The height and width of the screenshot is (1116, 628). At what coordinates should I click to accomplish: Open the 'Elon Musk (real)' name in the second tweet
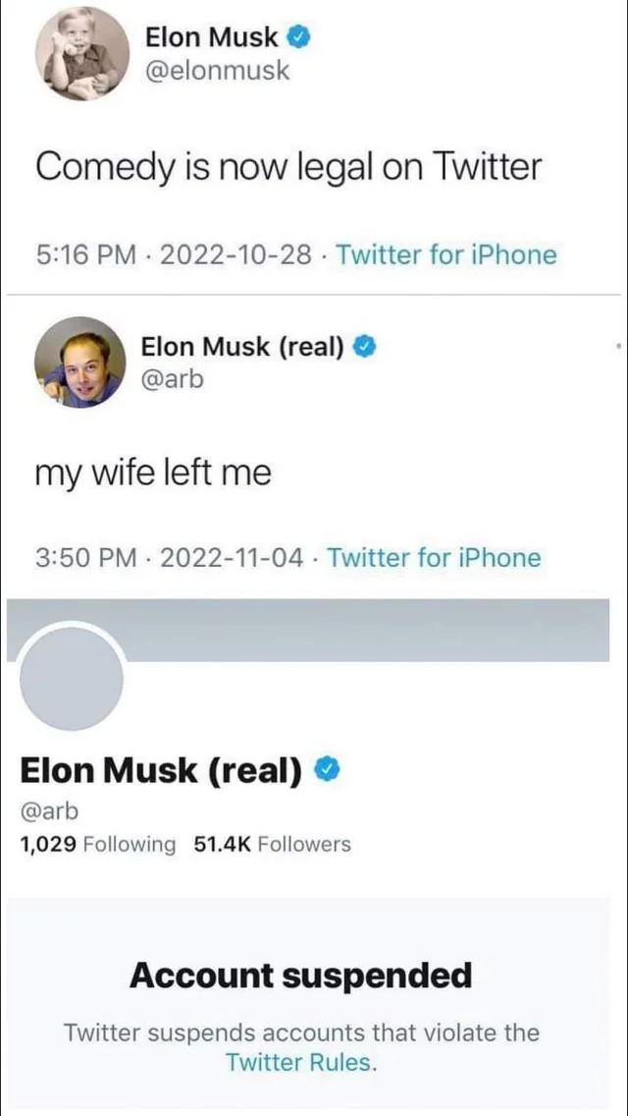[242, 346]
